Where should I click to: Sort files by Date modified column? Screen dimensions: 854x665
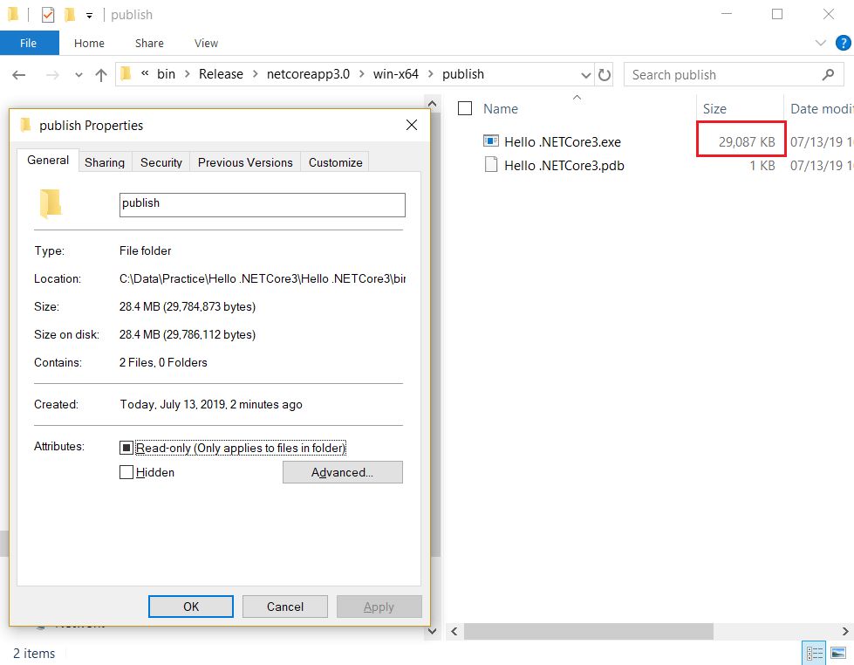822,108
